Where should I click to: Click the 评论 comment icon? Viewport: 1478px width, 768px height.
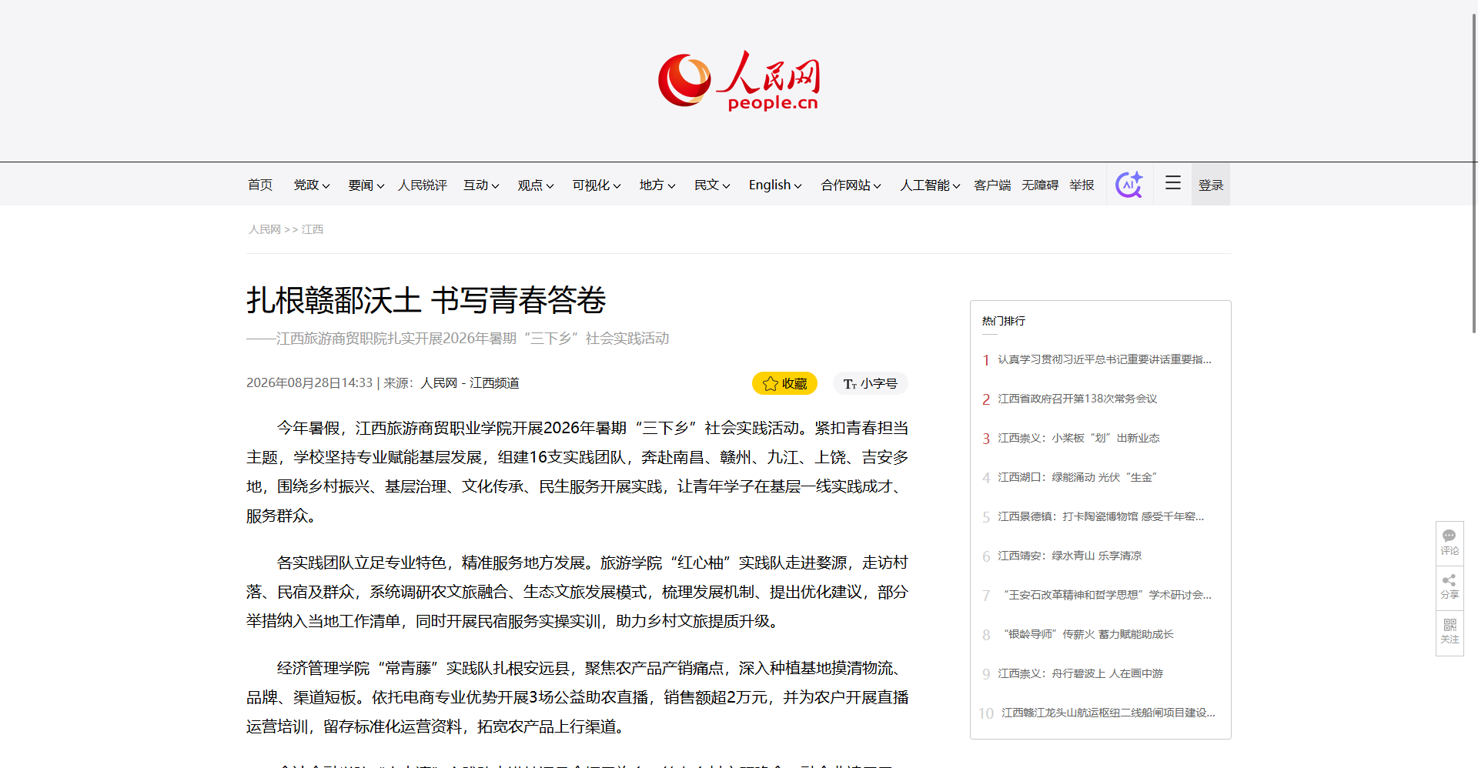pyautogui.click(x=1450, y=543)
